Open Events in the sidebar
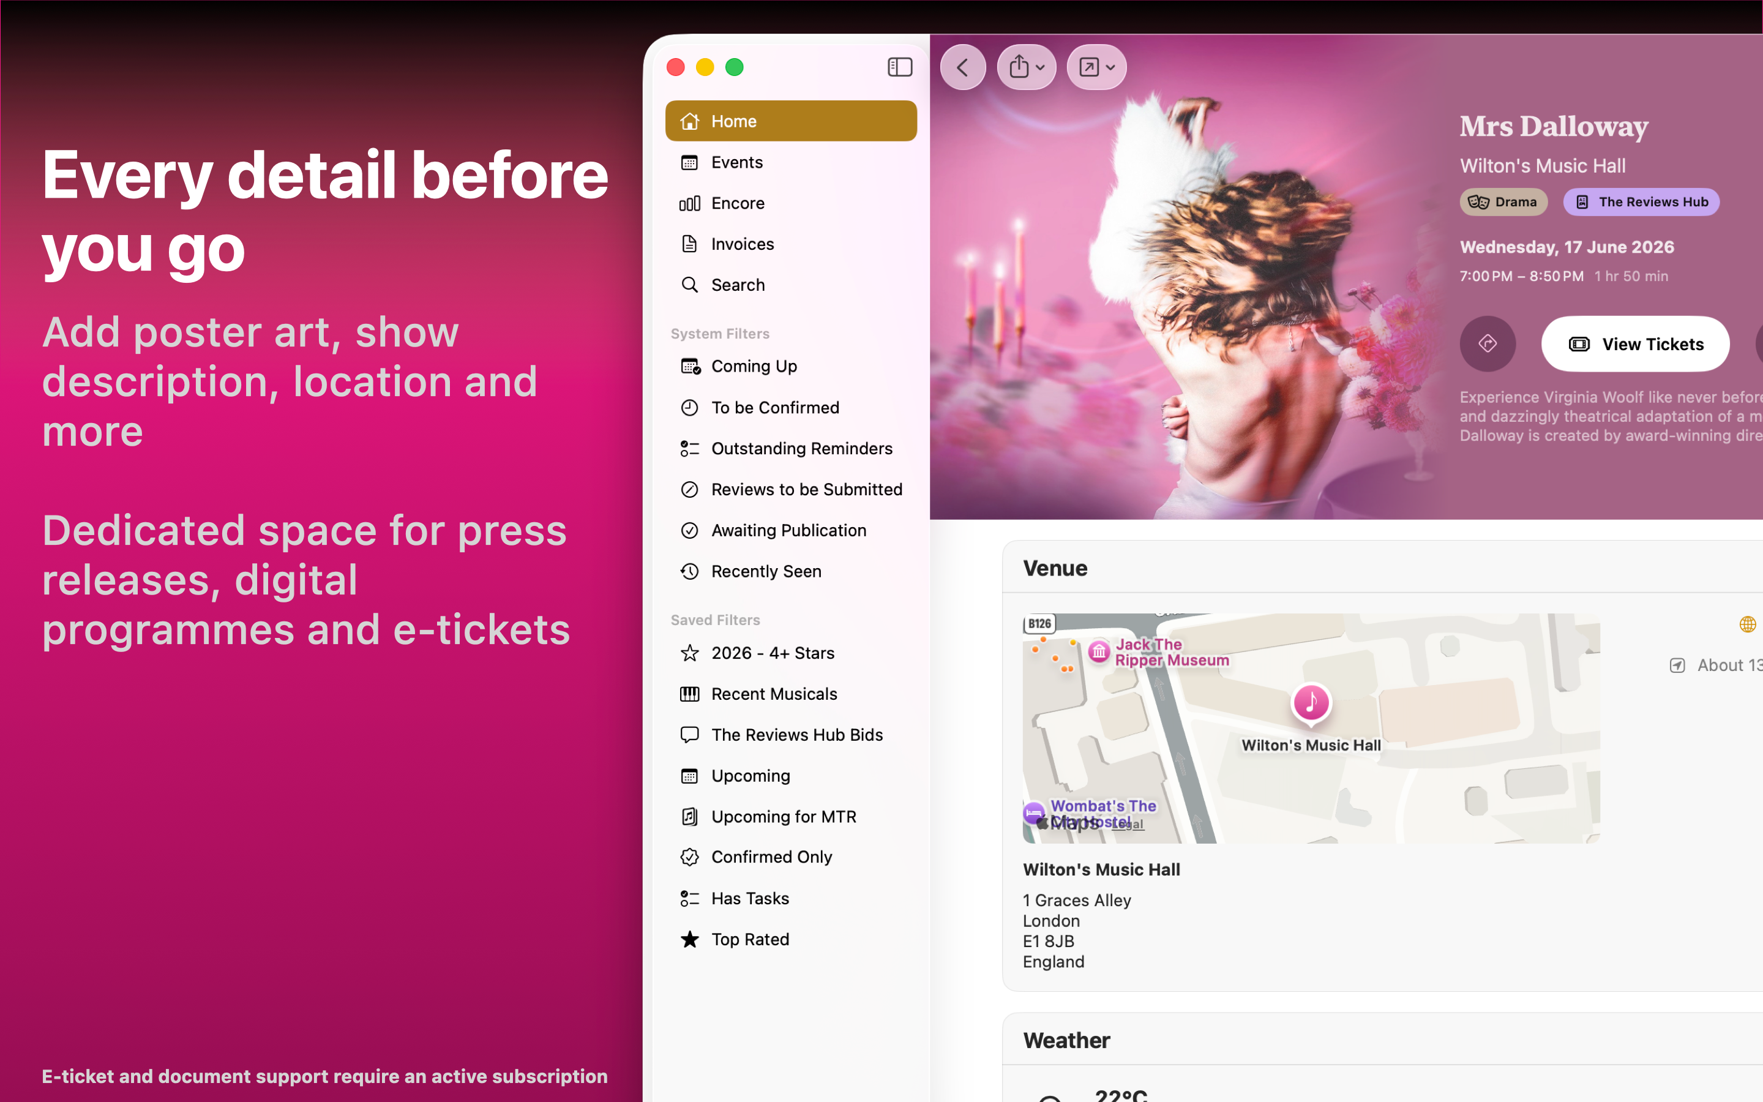The height and width of the screenshot is (1102, 1763). (790, 162)
